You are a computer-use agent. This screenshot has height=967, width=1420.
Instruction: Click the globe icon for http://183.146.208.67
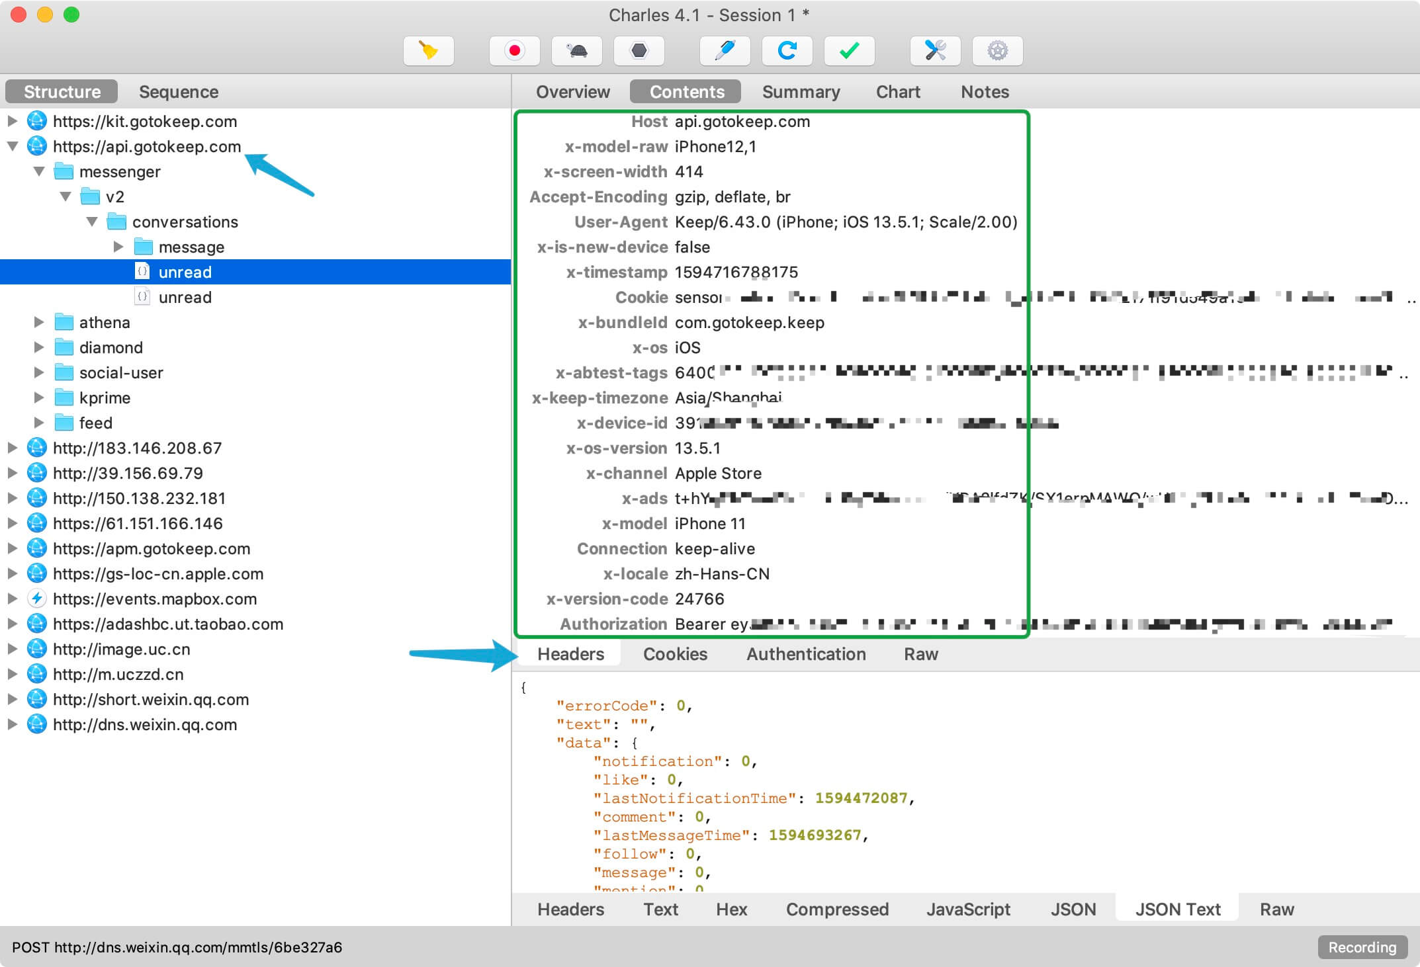(x=37, y=448)
